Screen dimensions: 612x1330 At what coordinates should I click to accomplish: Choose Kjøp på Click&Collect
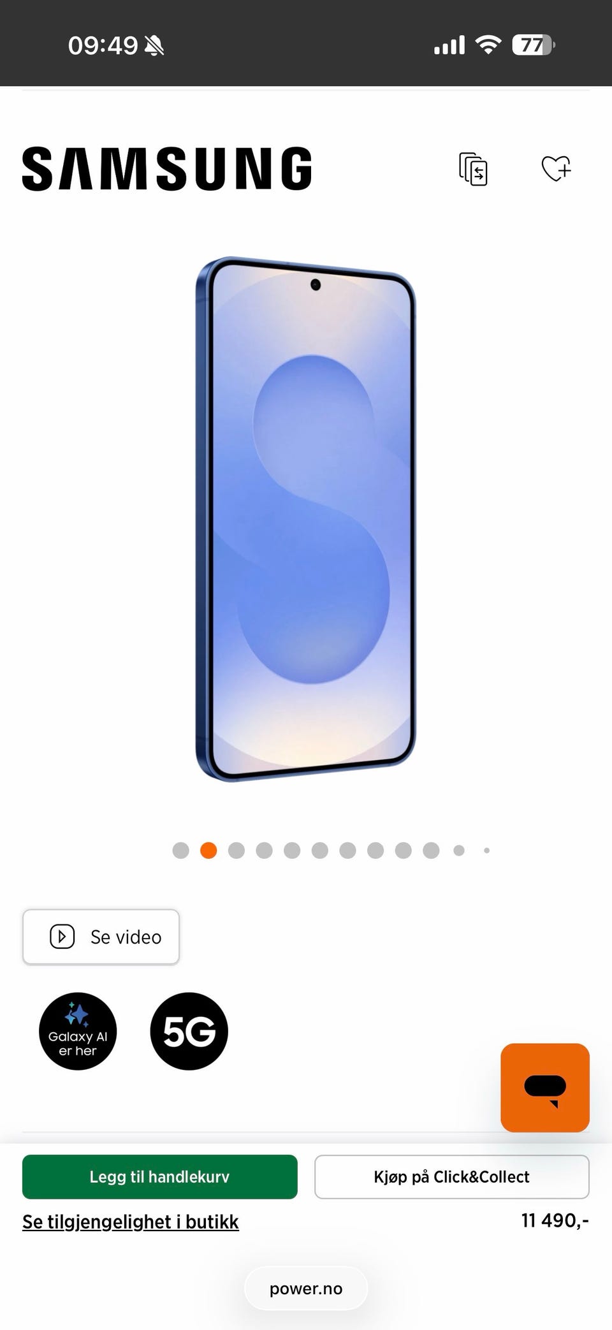click(x=452, y=1177)
